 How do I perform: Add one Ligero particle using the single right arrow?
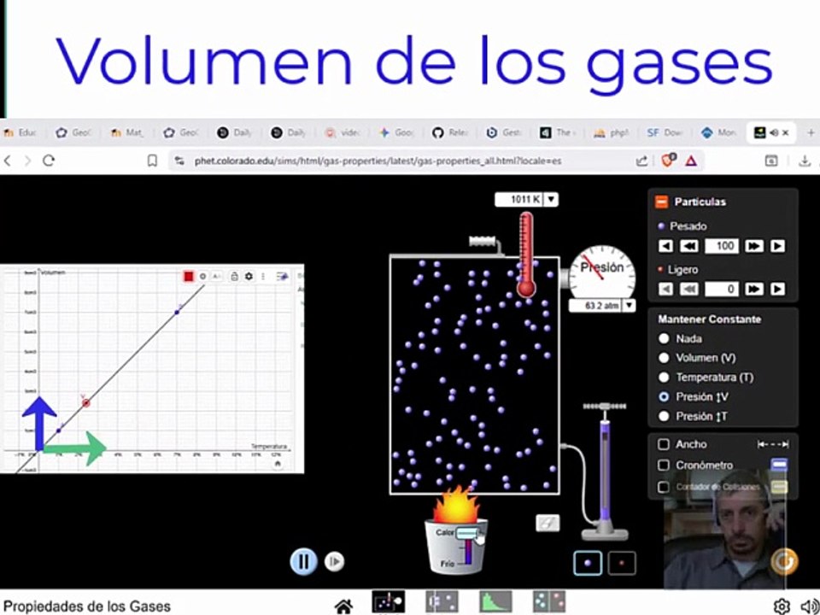coord(777,289)
